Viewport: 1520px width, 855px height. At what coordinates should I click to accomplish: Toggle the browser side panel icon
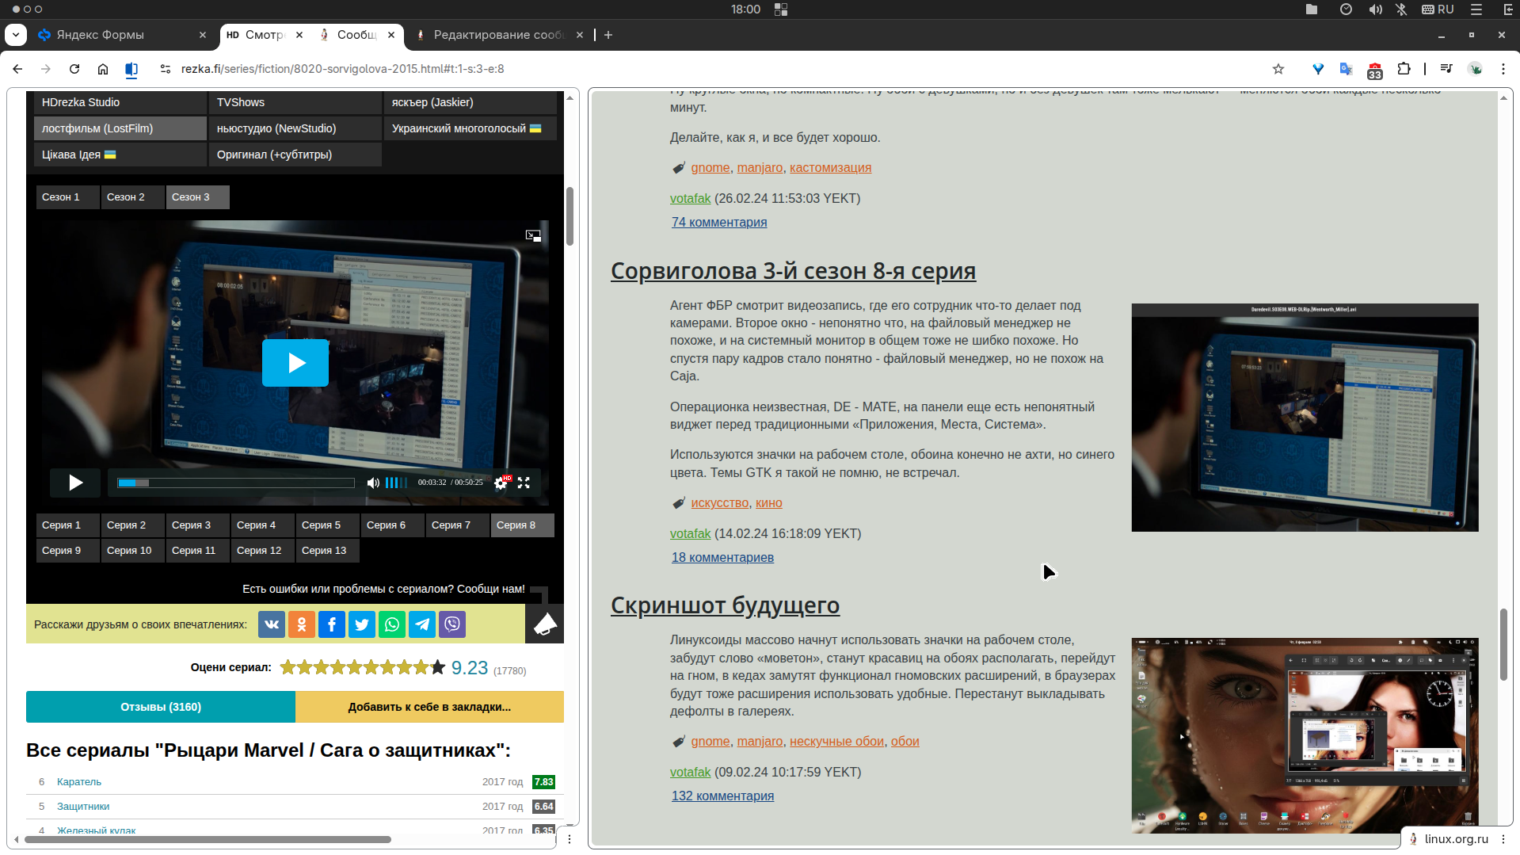pos(131,69)
